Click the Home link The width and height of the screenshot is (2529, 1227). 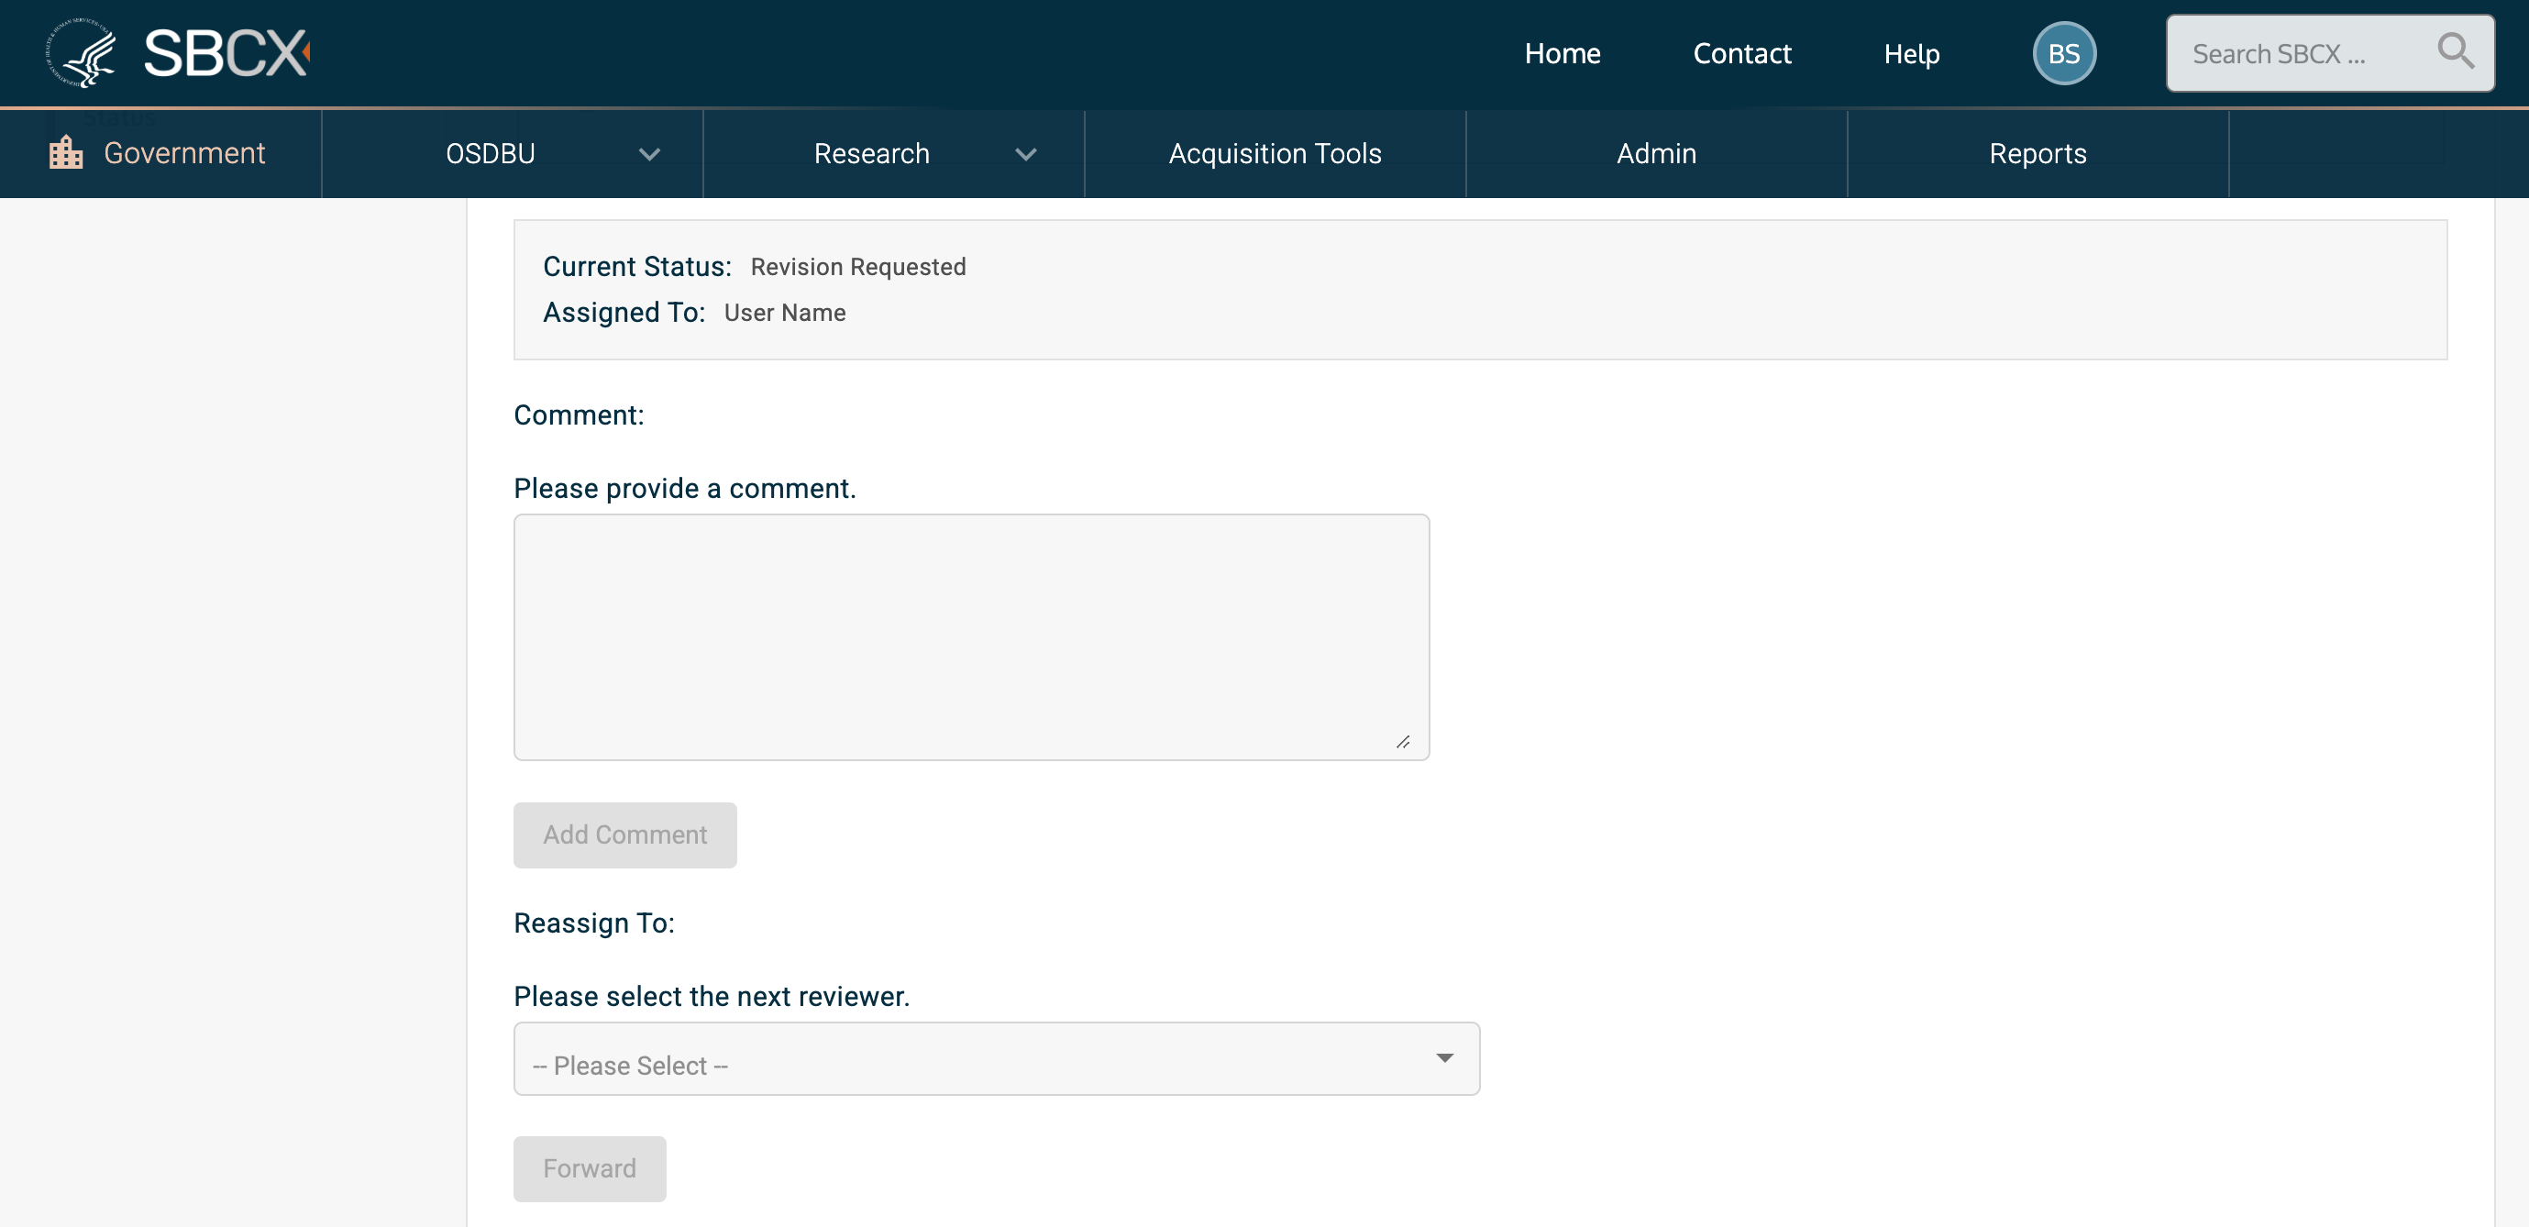(x=1562, y=54)
